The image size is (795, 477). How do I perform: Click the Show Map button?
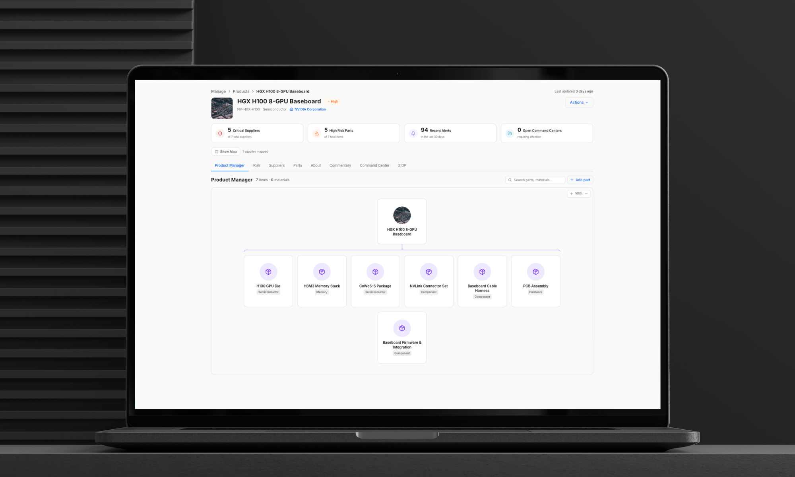[226, 151]
